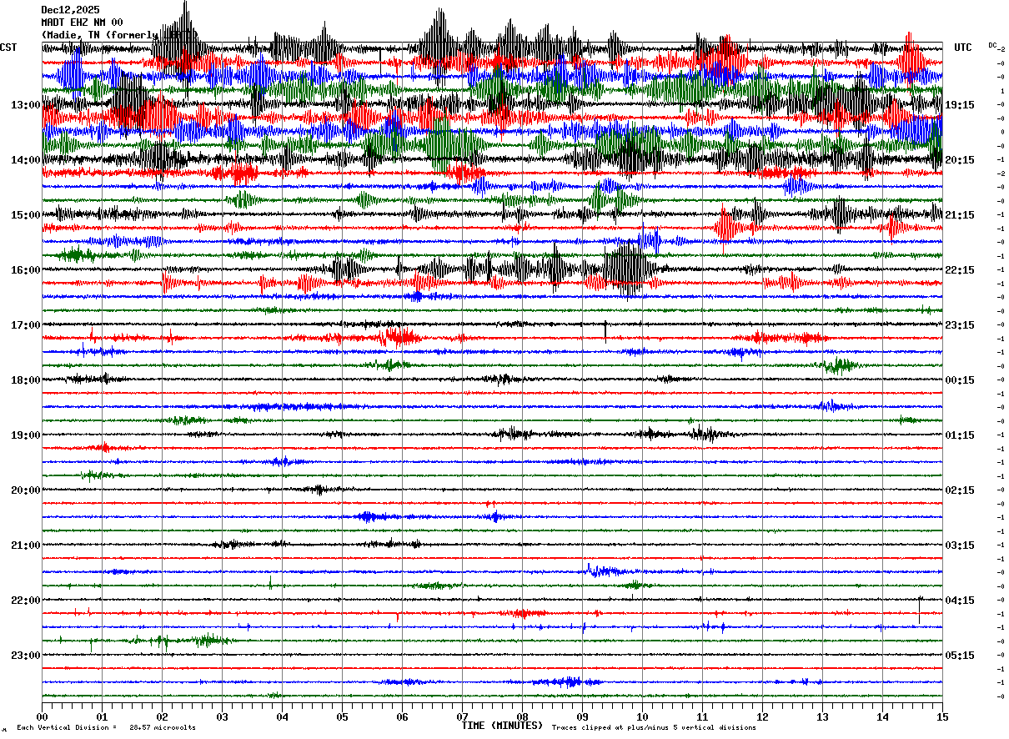Select minute tick label 10
Viewport: 1009px width, 739px height.
[642, 716]
